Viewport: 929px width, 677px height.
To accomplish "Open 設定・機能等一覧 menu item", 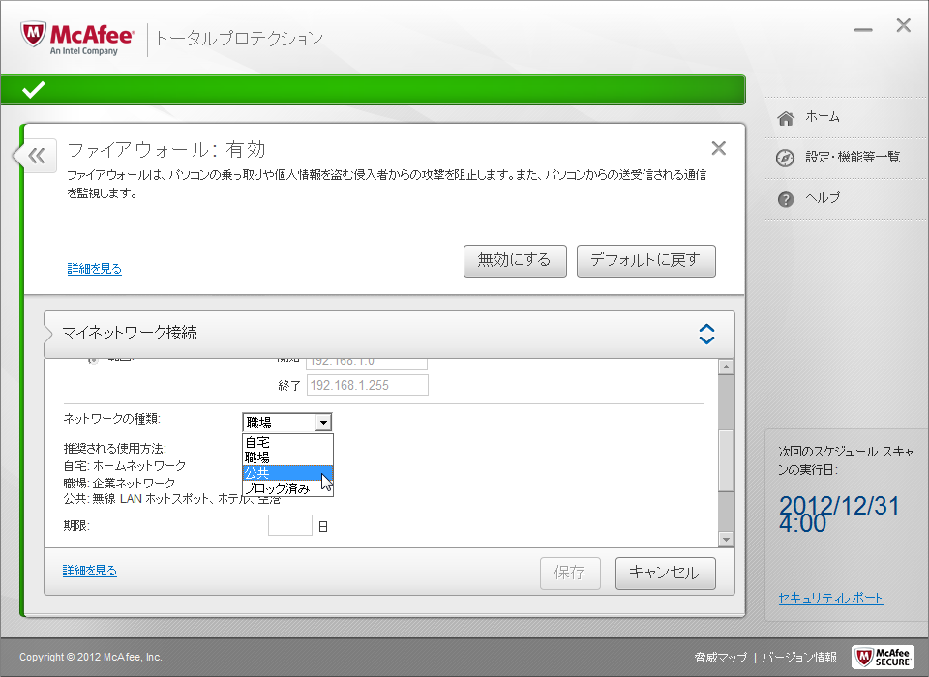I will point(853,157).
